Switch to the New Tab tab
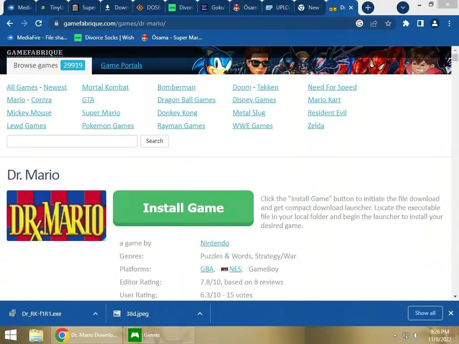The height and width of the screenshot is (344, 459). click(x=310, y=8)
